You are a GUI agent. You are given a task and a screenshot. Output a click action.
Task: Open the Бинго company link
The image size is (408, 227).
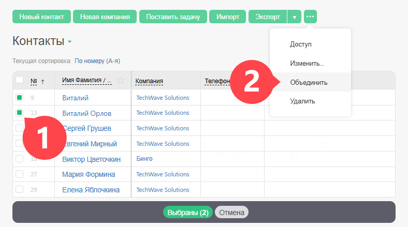coord(144,159)
